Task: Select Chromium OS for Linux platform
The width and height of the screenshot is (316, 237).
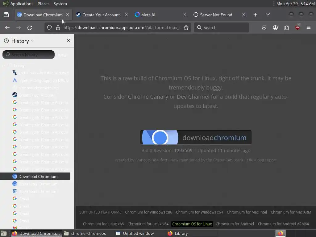Action: pos(192,224)
